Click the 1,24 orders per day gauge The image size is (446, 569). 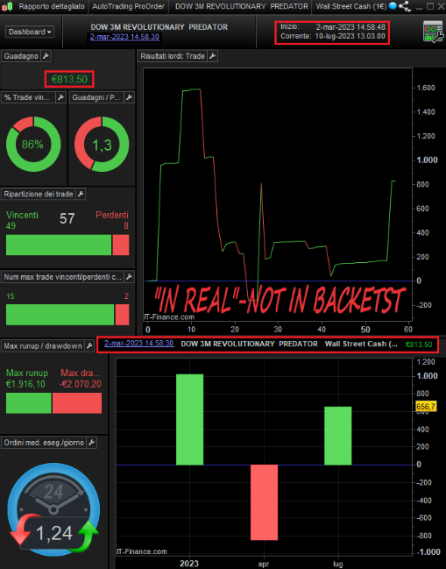53,509
